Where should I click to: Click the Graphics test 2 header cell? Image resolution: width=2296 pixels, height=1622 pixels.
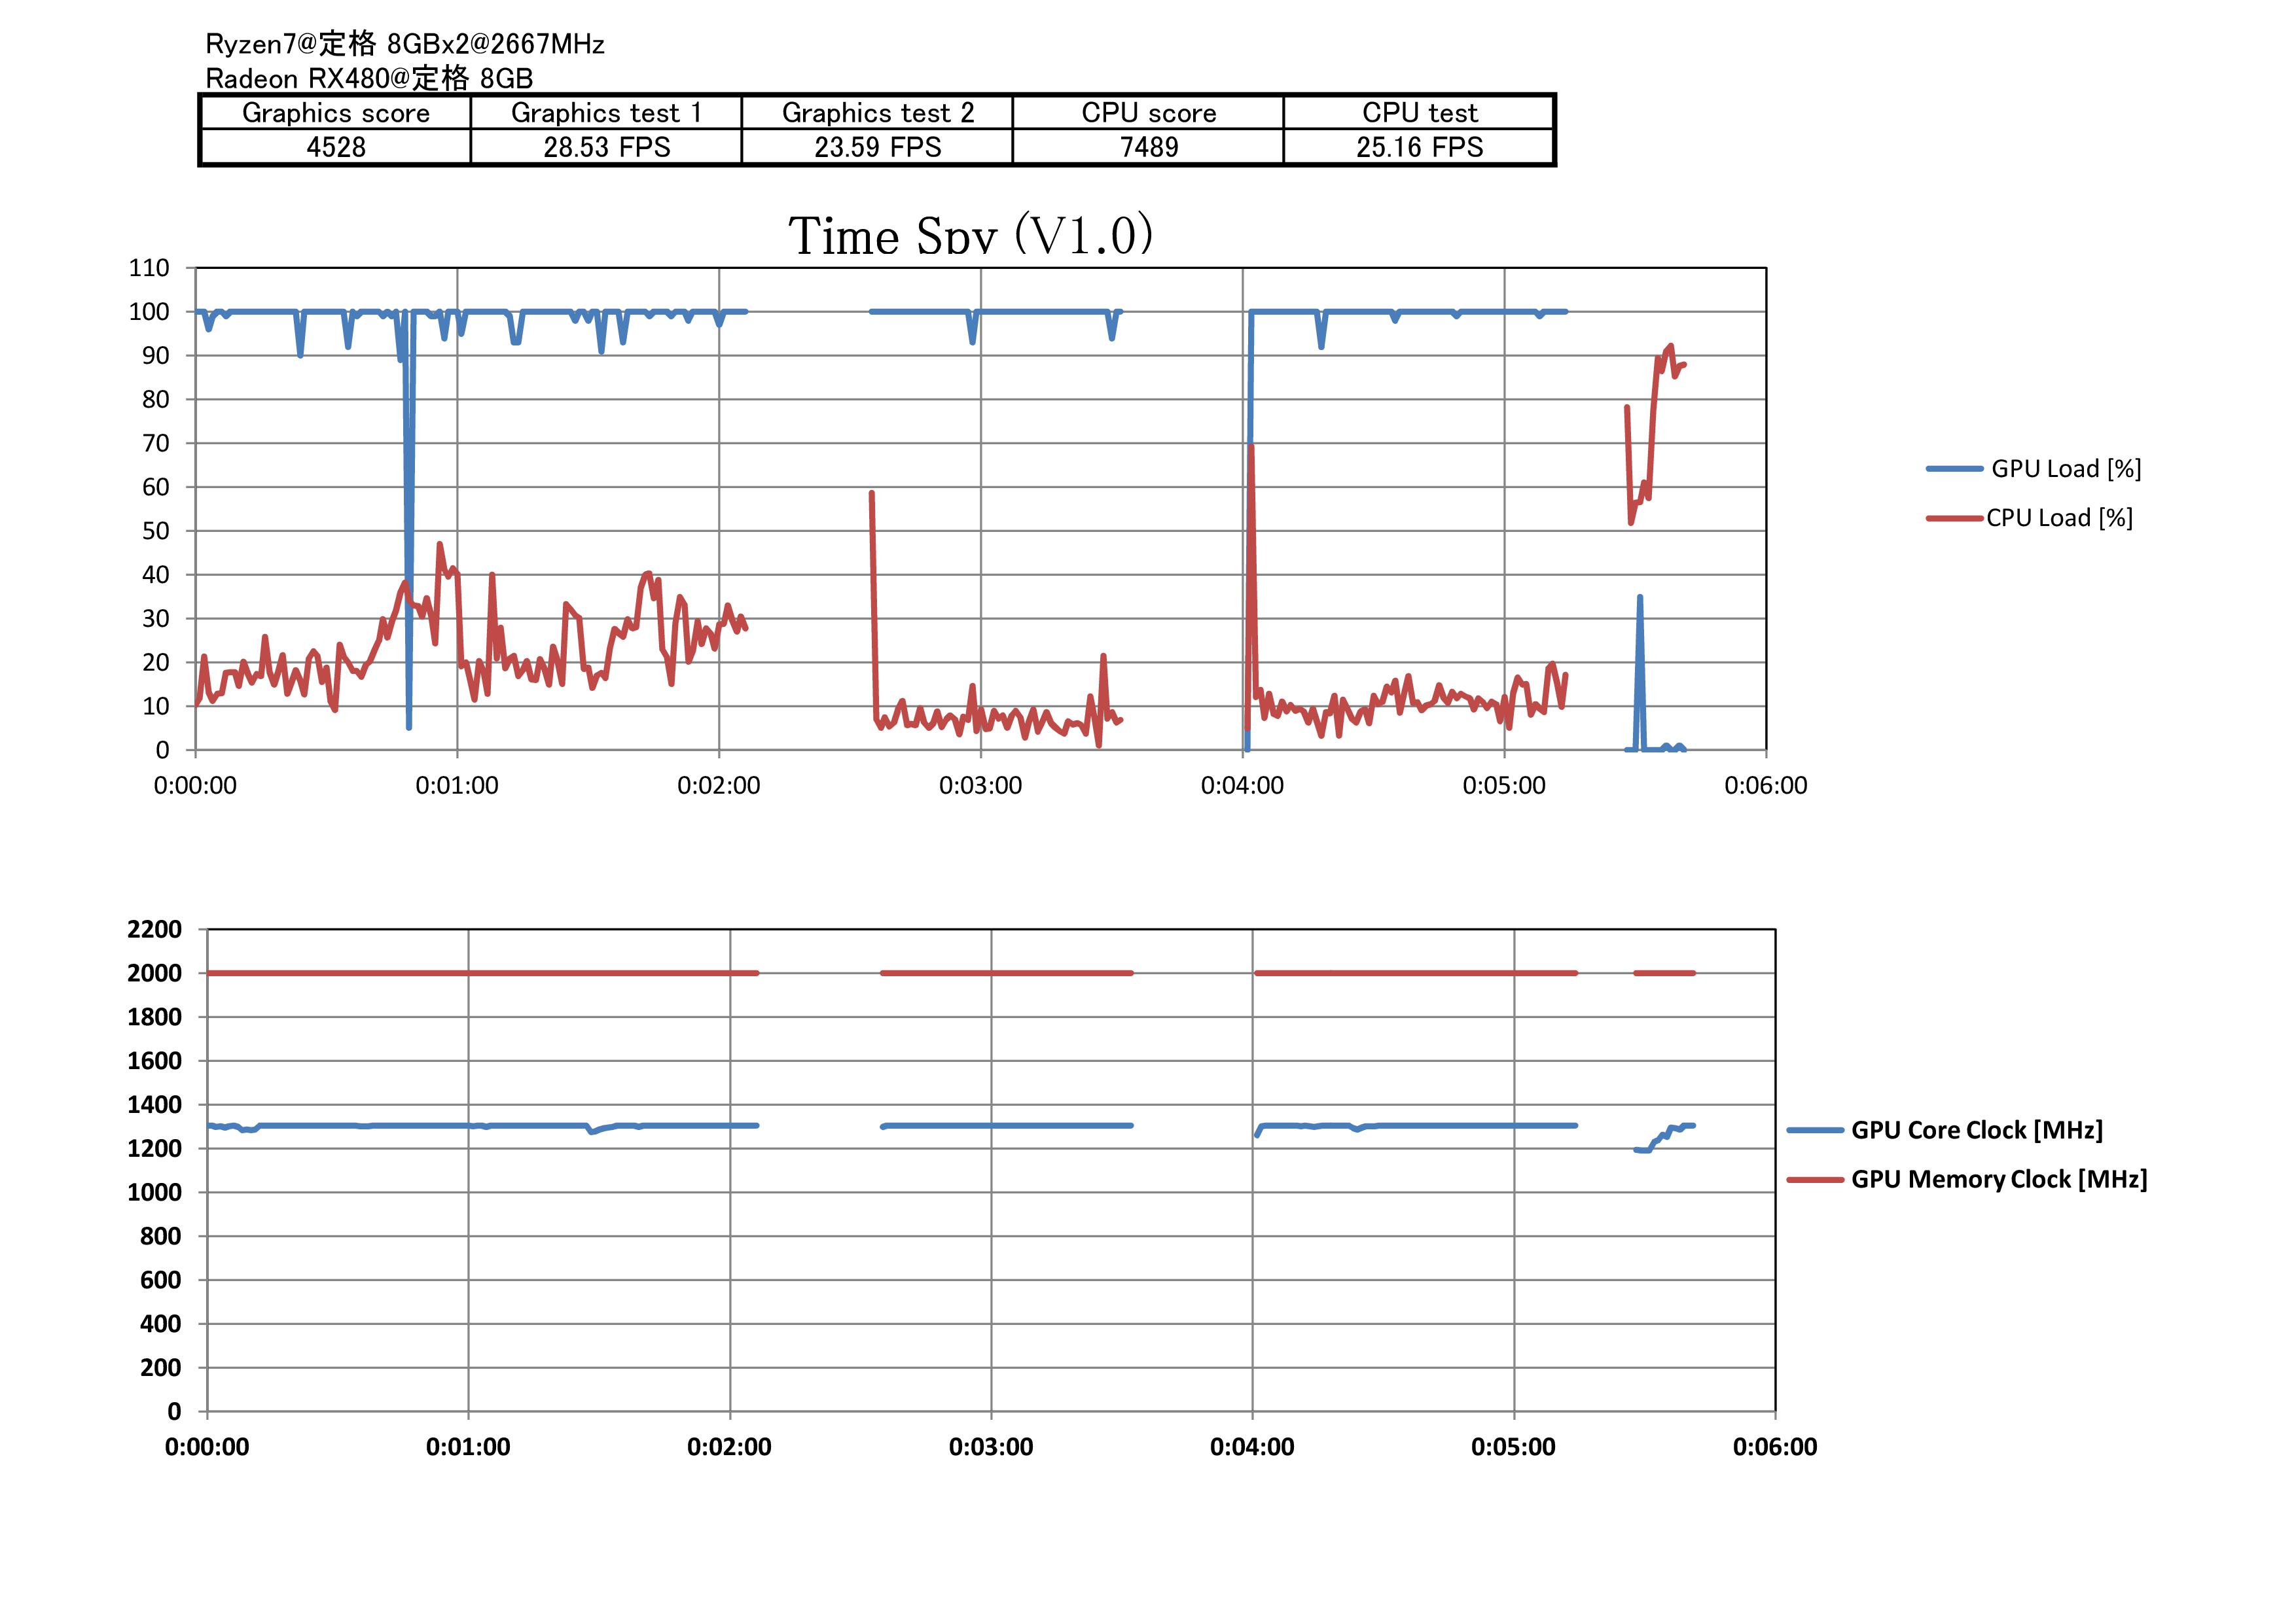[877, 113]
